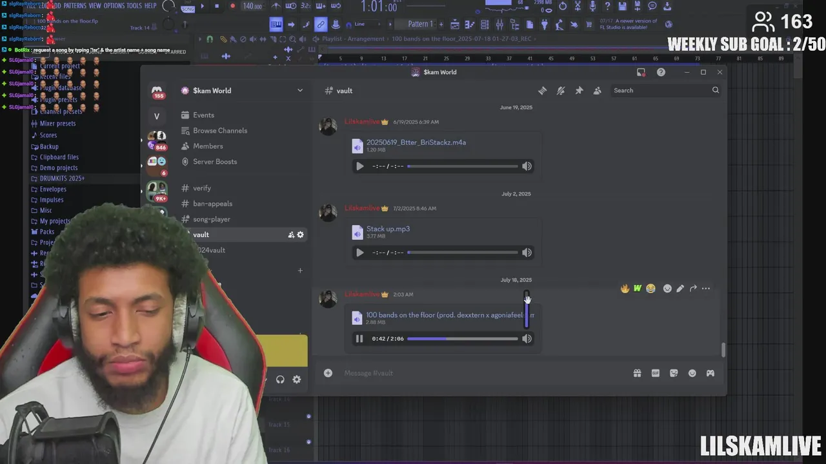Create invite for vault channel
This screenshot has width=826, height=464.
(291, 235)
